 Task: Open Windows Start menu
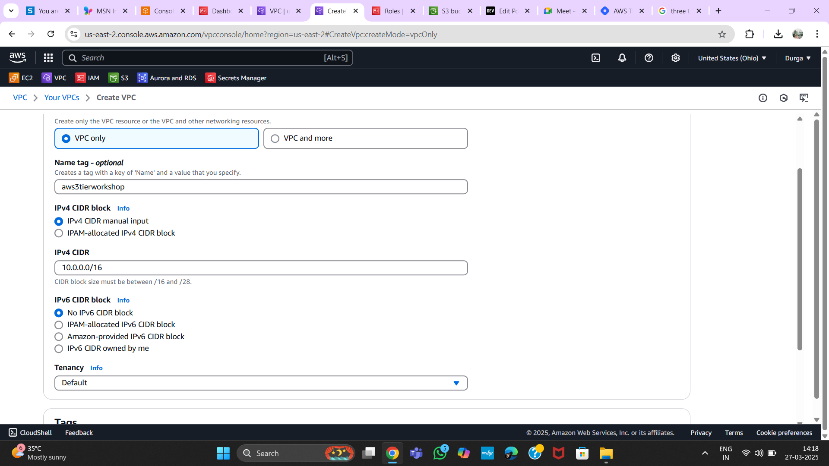[x=223, y=453]
